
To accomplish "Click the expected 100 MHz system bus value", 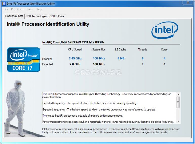I will (x=99, y=64).
